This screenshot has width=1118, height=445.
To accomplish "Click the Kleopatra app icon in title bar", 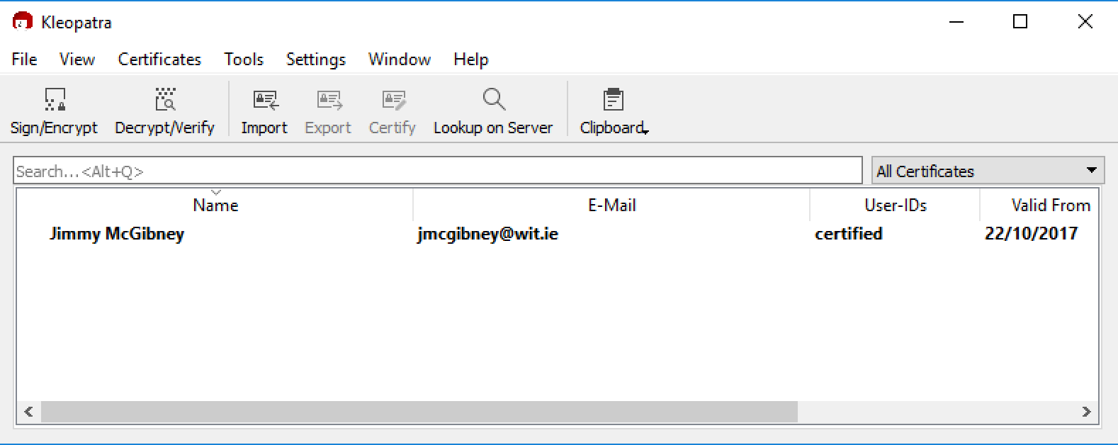I will point(23,22).
